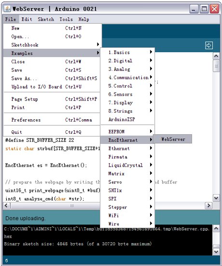Expand the SHT1x library examples
The height and width of the screenshot is (266, 222).
click(127, 190)
